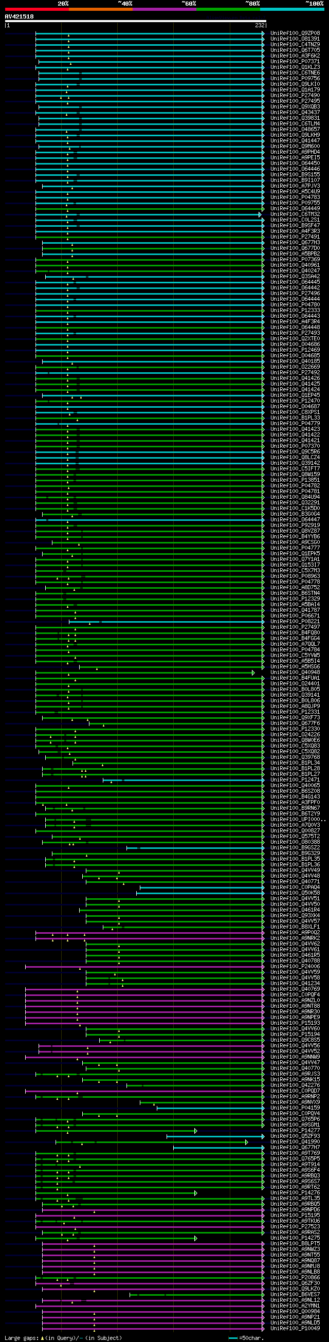The image size is (329, 1342).
Task: Select the UniRef100_P27490 label
Action: click(295, 95)
